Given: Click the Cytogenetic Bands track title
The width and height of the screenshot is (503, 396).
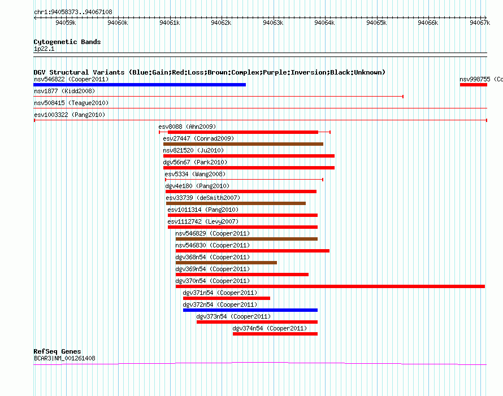Looking at the screenshot, I should (67, 42).
